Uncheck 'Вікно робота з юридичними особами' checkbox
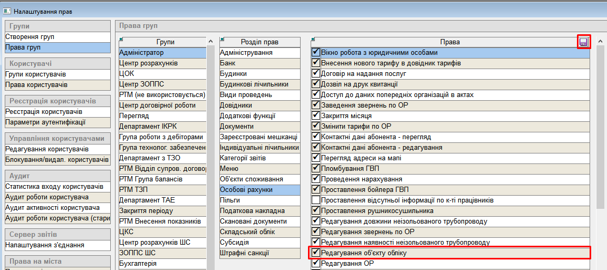This screenshot has height=270, width=607. (316, 53)
